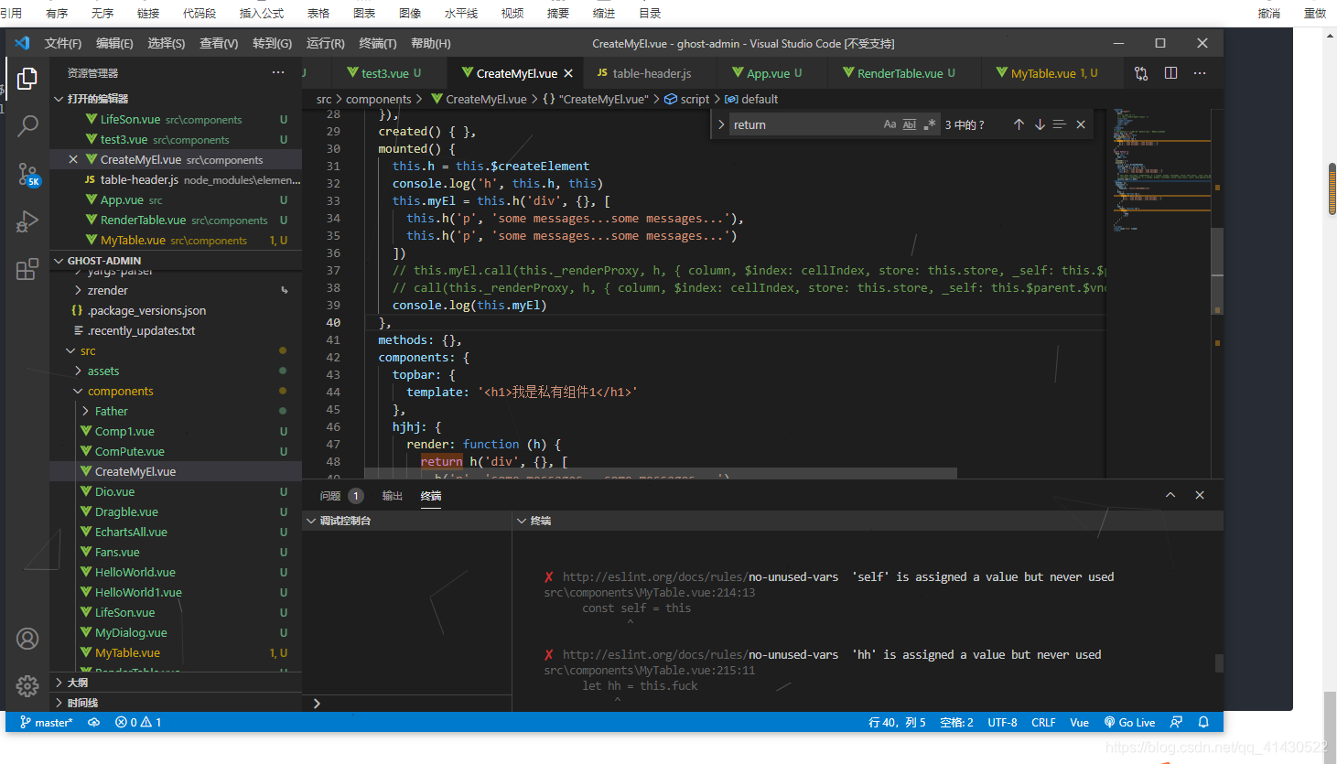Click the editor horizontal scrollbar
The image size is (1337, 764).
[661, 473]
